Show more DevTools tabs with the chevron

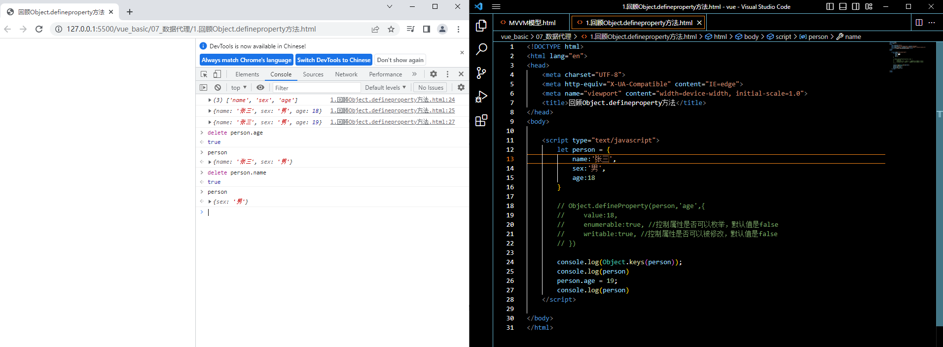(x=414, y=74)
